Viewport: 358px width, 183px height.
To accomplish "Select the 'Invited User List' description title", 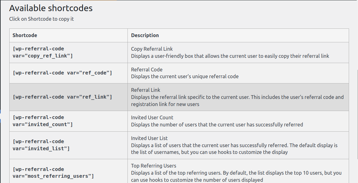I will pyautogui.click(x=149, y=138).
